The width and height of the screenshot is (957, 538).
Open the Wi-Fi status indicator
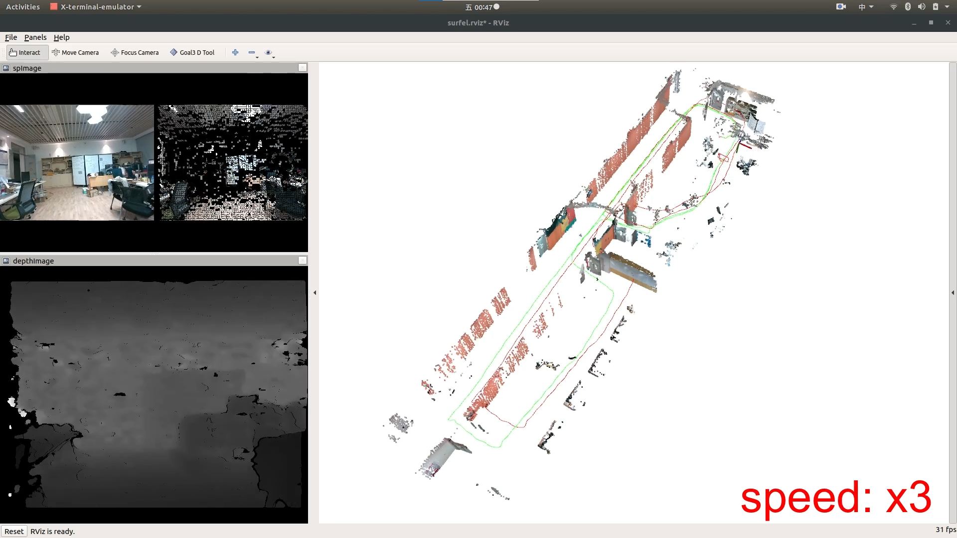click(893, 6)
